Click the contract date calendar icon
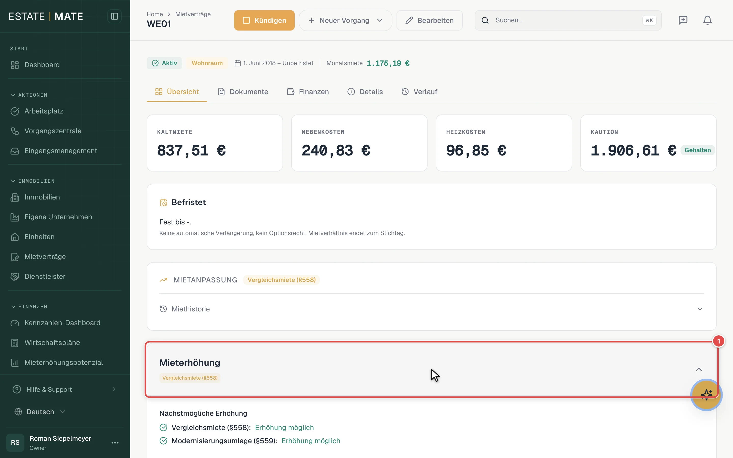This screenshot has height=458, width=733. (237, 63)
